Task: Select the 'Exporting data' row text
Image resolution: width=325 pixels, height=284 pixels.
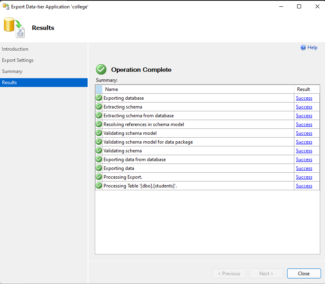Action: tap(119, 168)
